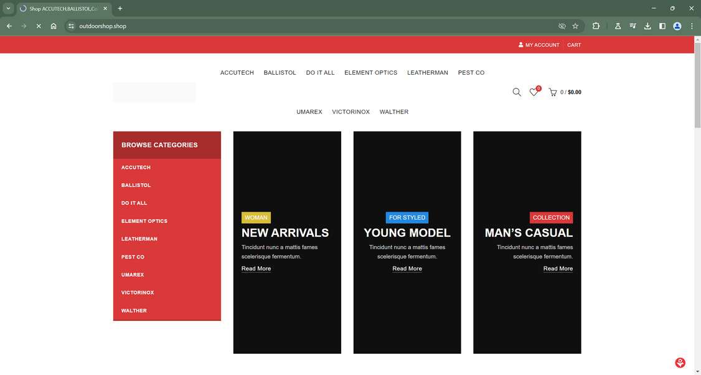Click the page vertical scrollbar thumb
Screen dimensions: 701x375
(x=697, y=85)
